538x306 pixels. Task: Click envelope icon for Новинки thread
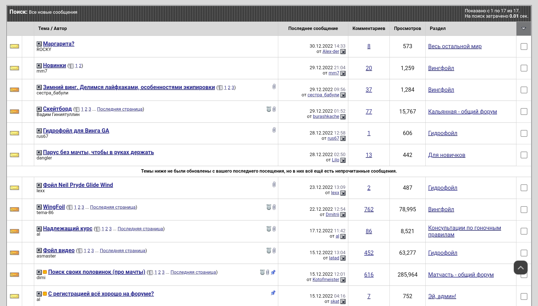click(15, 68)
